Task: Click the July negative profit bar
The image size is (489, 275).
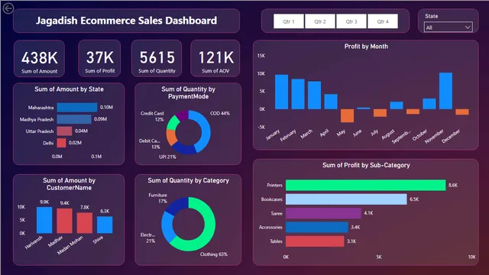Action: pos(380,113)
